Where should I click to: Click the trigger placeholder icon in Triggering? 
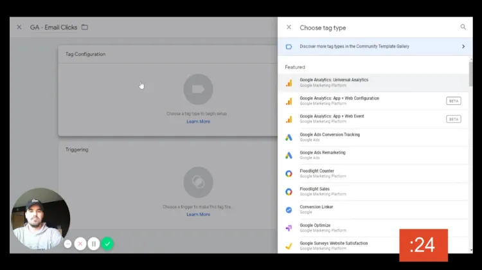click(x=199, y=183)
